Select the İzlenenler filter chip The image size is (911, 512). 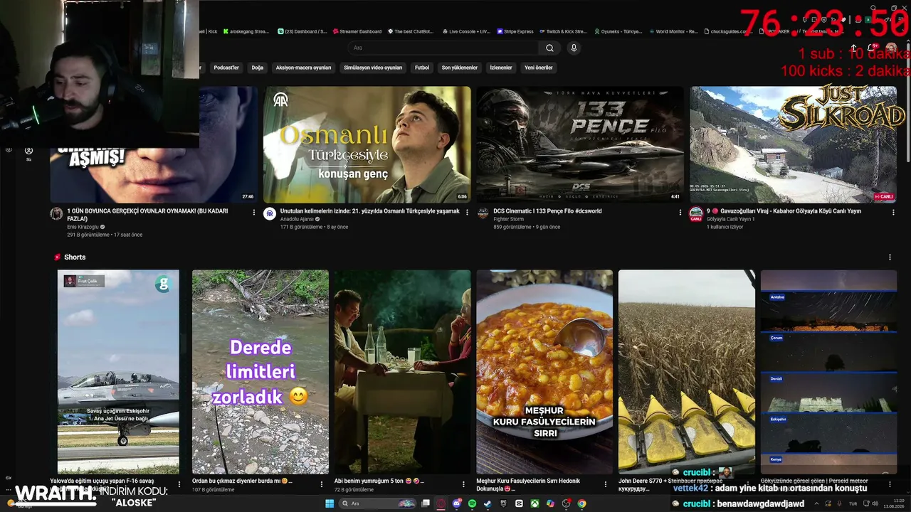(501, 68)
